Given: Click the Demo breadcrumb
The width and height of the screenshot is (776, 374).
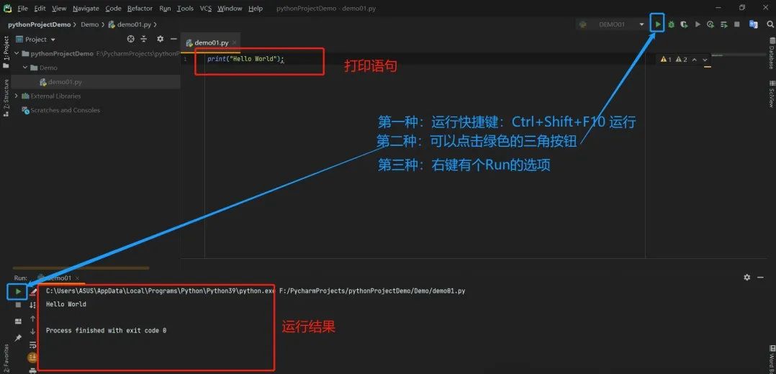Looking at the screenshot, I should [x=89, y=24].
